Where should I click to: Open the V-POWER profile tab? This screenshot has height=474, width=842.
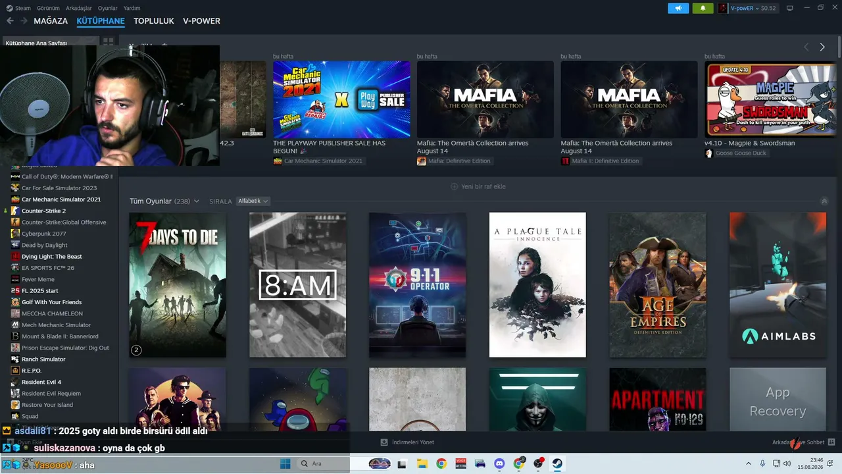click(x=201, y=21)
